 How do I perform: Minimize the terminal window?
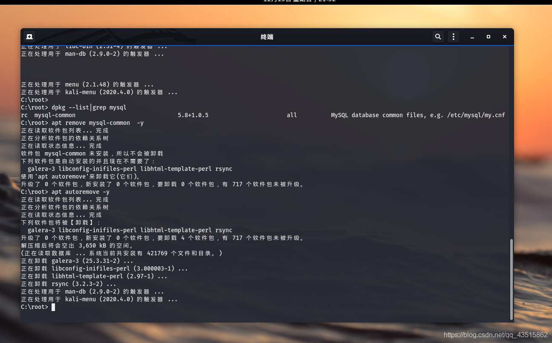[472, 37]
